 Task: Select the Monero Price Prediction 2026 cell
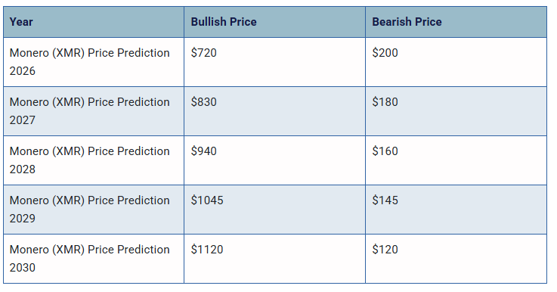click(x=94, y=62)
